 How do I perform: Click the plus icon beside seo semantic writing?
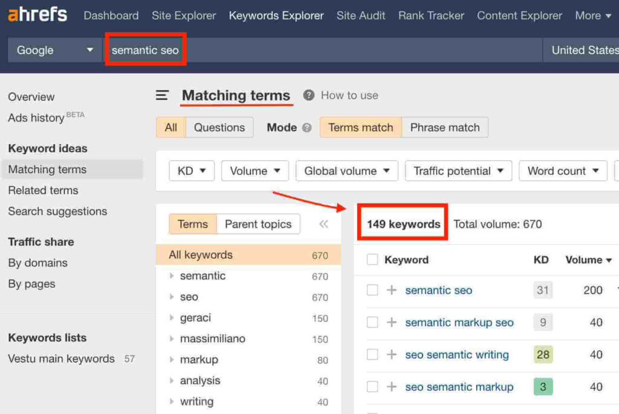(x=391, y=355)
